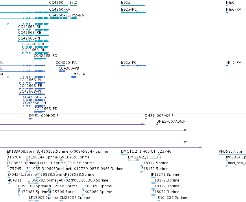Open label Dmel_neb_012739_0876_0963.3prime
Screen dimensions: 246x202
[89, 169]
